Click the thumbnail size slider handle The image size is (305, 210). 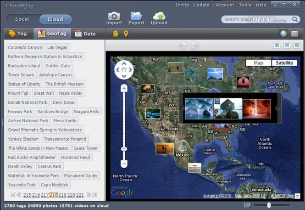coord(269,205)
